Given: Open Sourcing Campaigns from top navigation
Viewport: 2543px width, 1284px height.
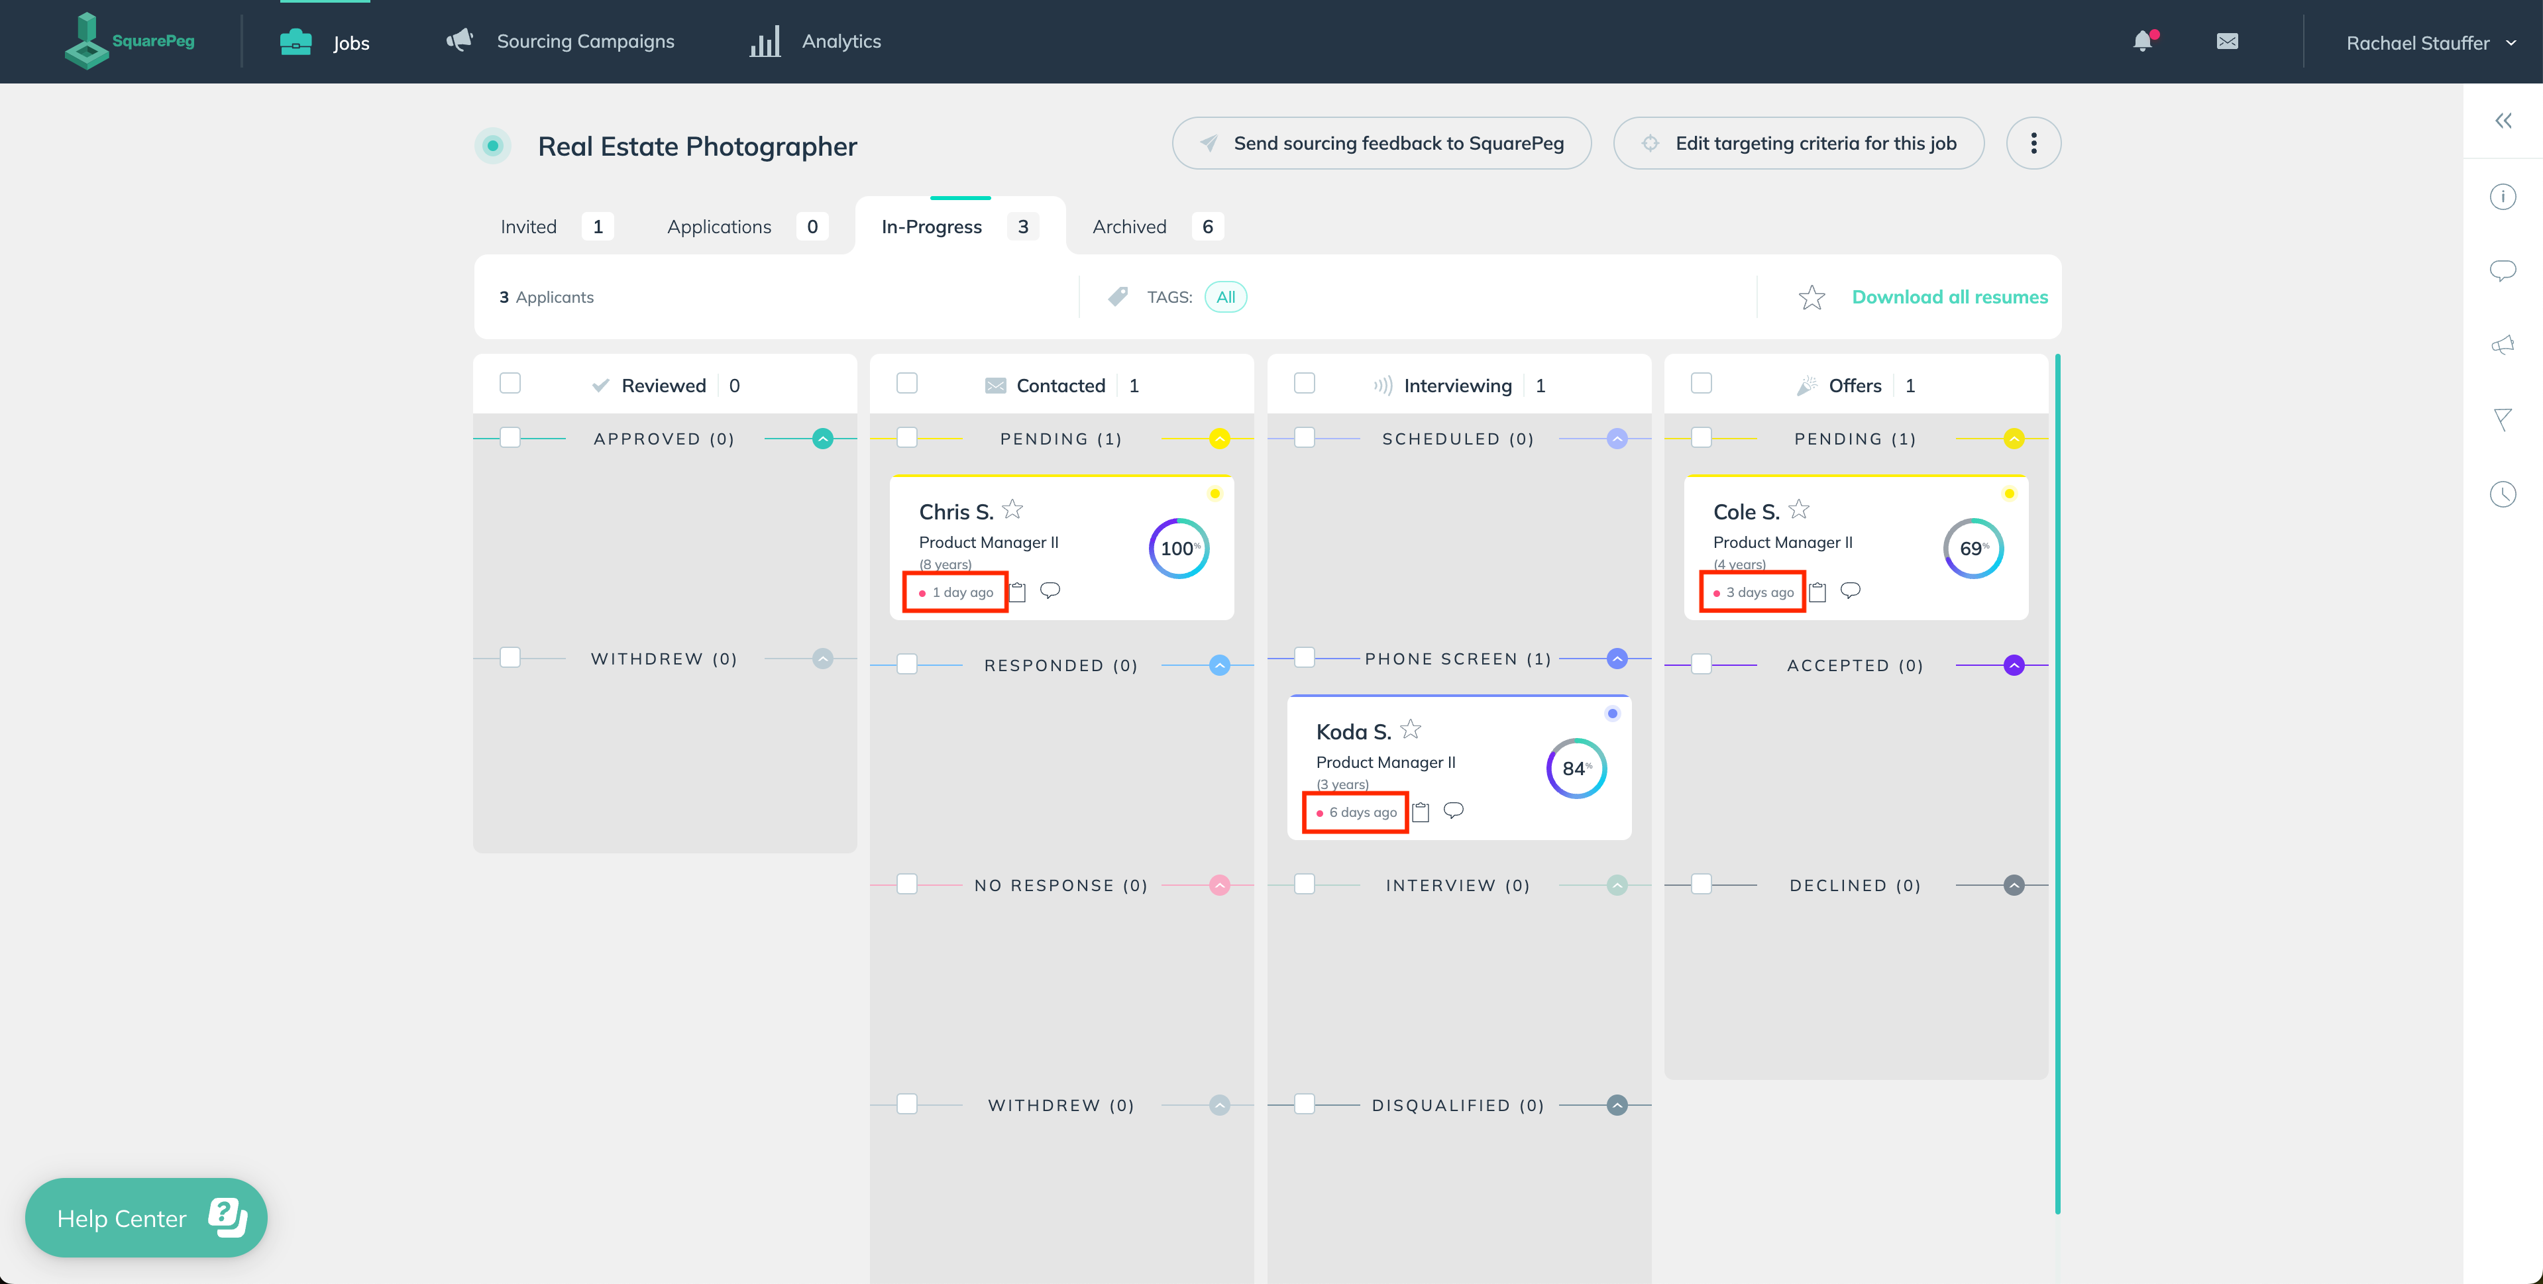Looking at the screenshot, I should click(x=560, y=42).
